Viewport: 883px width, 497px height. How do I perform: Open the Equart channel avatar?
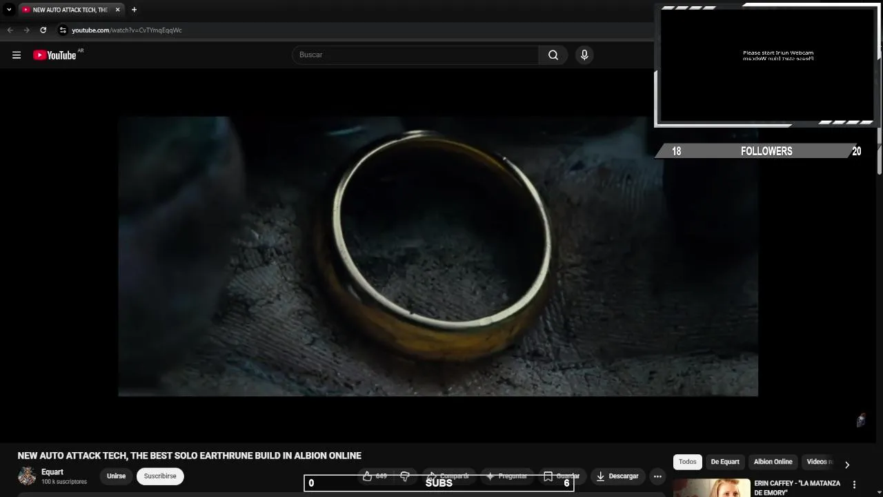(x=27, y=476)
